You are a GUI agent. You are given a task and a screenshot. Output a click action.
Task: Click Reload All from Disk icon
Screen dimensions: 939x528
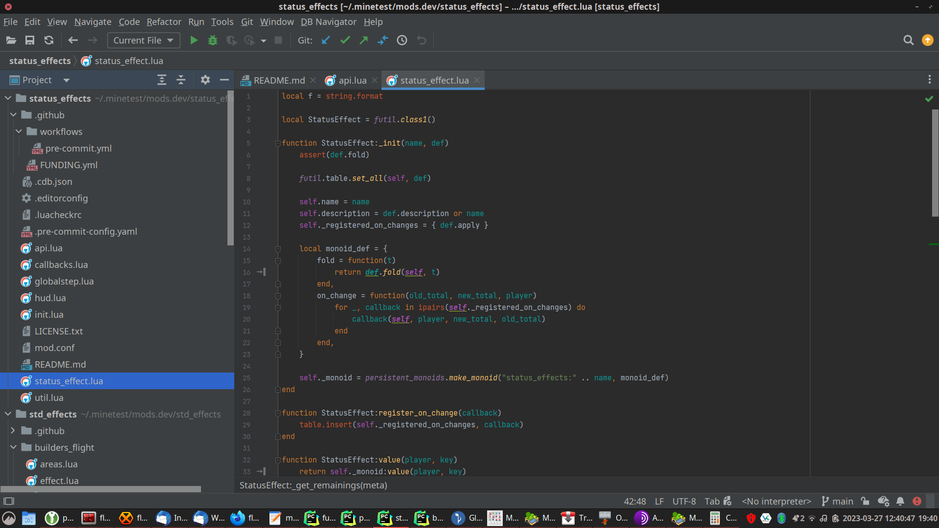48,41
